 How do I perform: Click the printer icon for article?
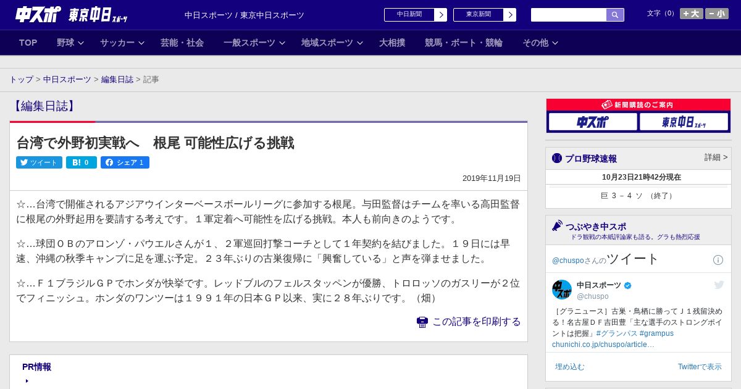pos(422,322)
